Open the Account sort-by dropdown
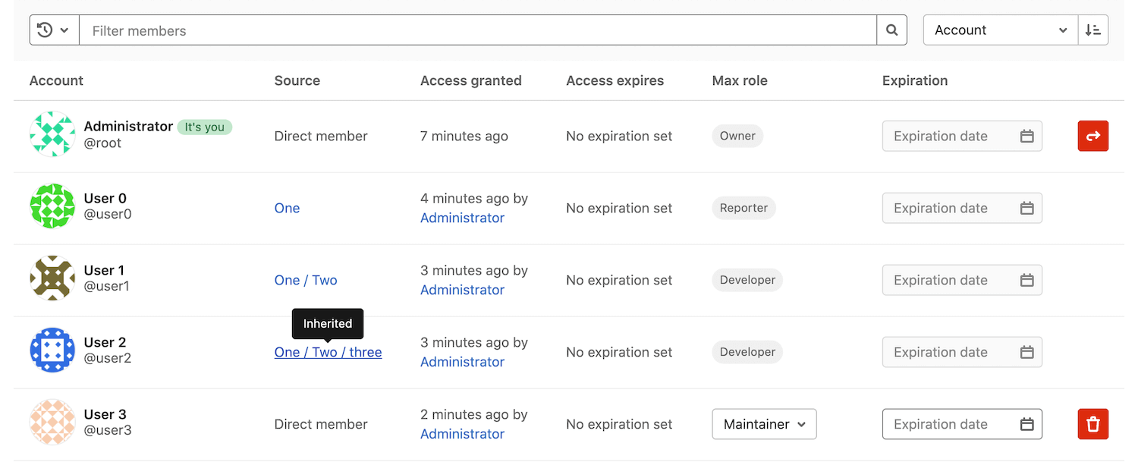This screenshot has width=1138, height=462. click(1000, 30)
